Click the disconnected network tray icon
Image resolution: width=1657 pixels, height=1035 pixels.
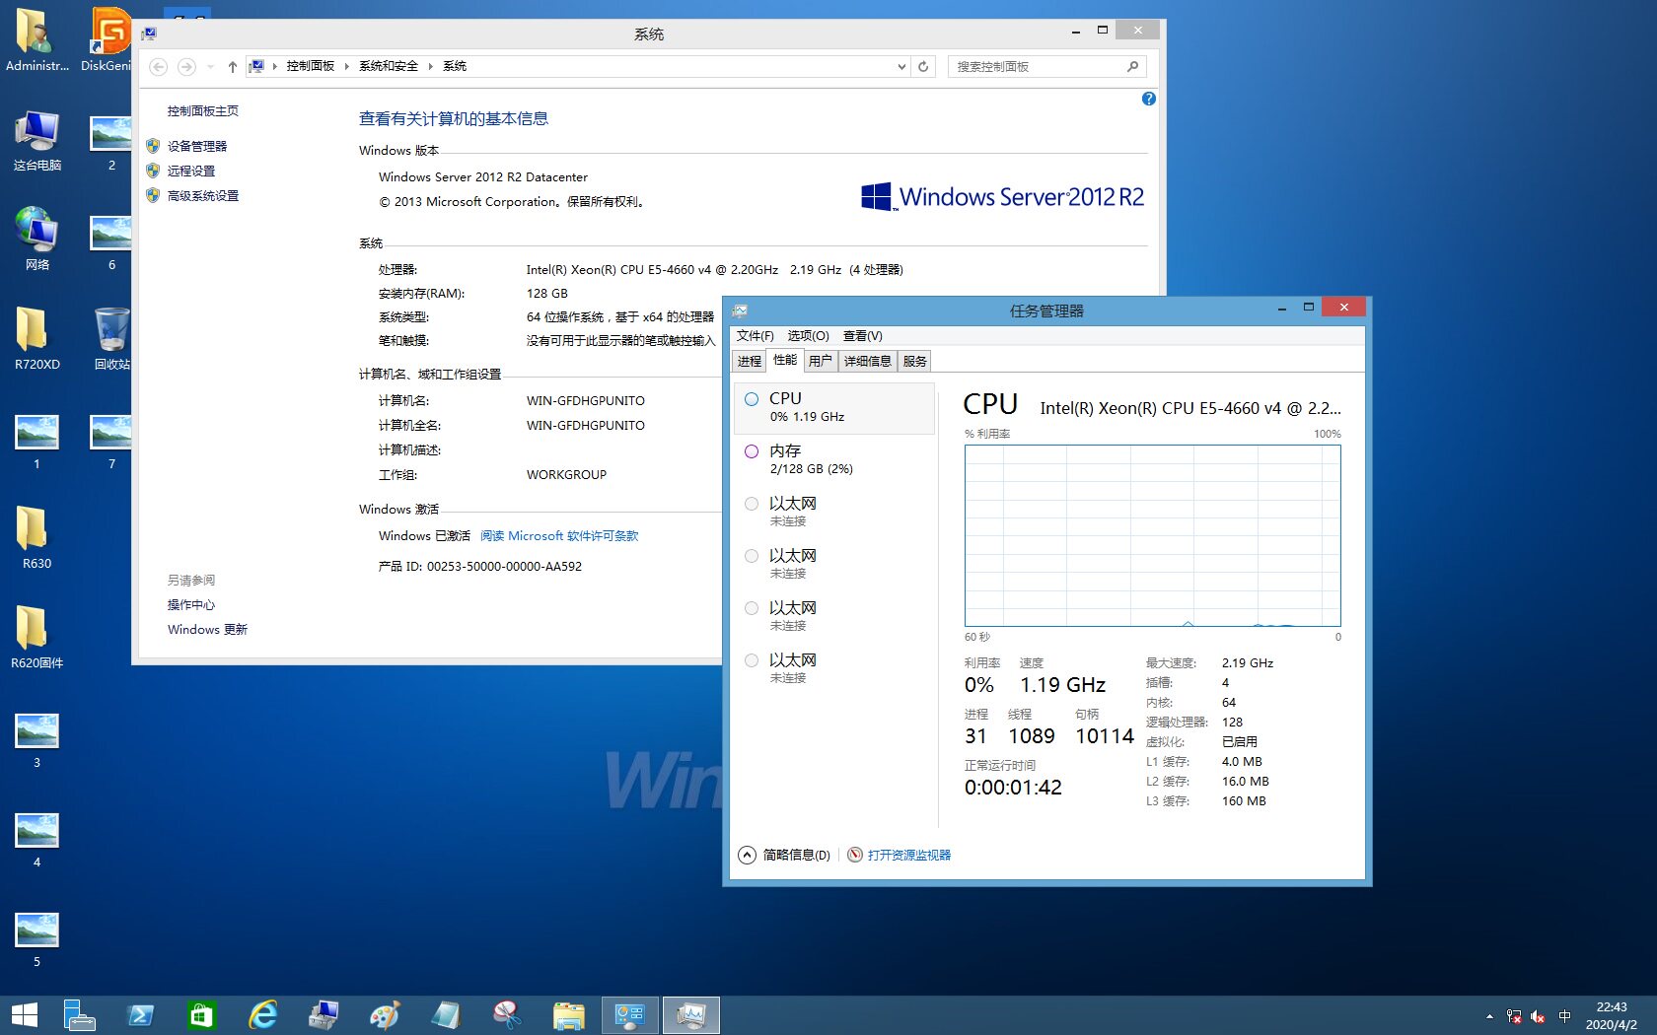click(1514, 1016)
